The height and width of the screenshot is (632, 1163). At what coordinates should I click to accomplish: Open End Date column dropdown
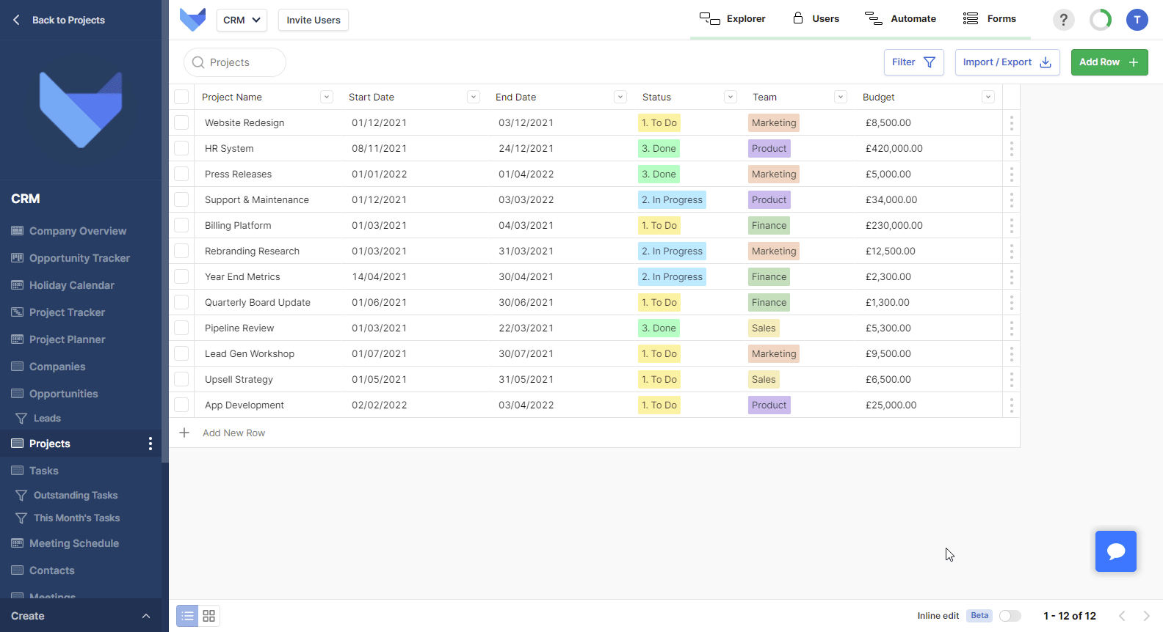pyautogui.click(x=620, y=97)
